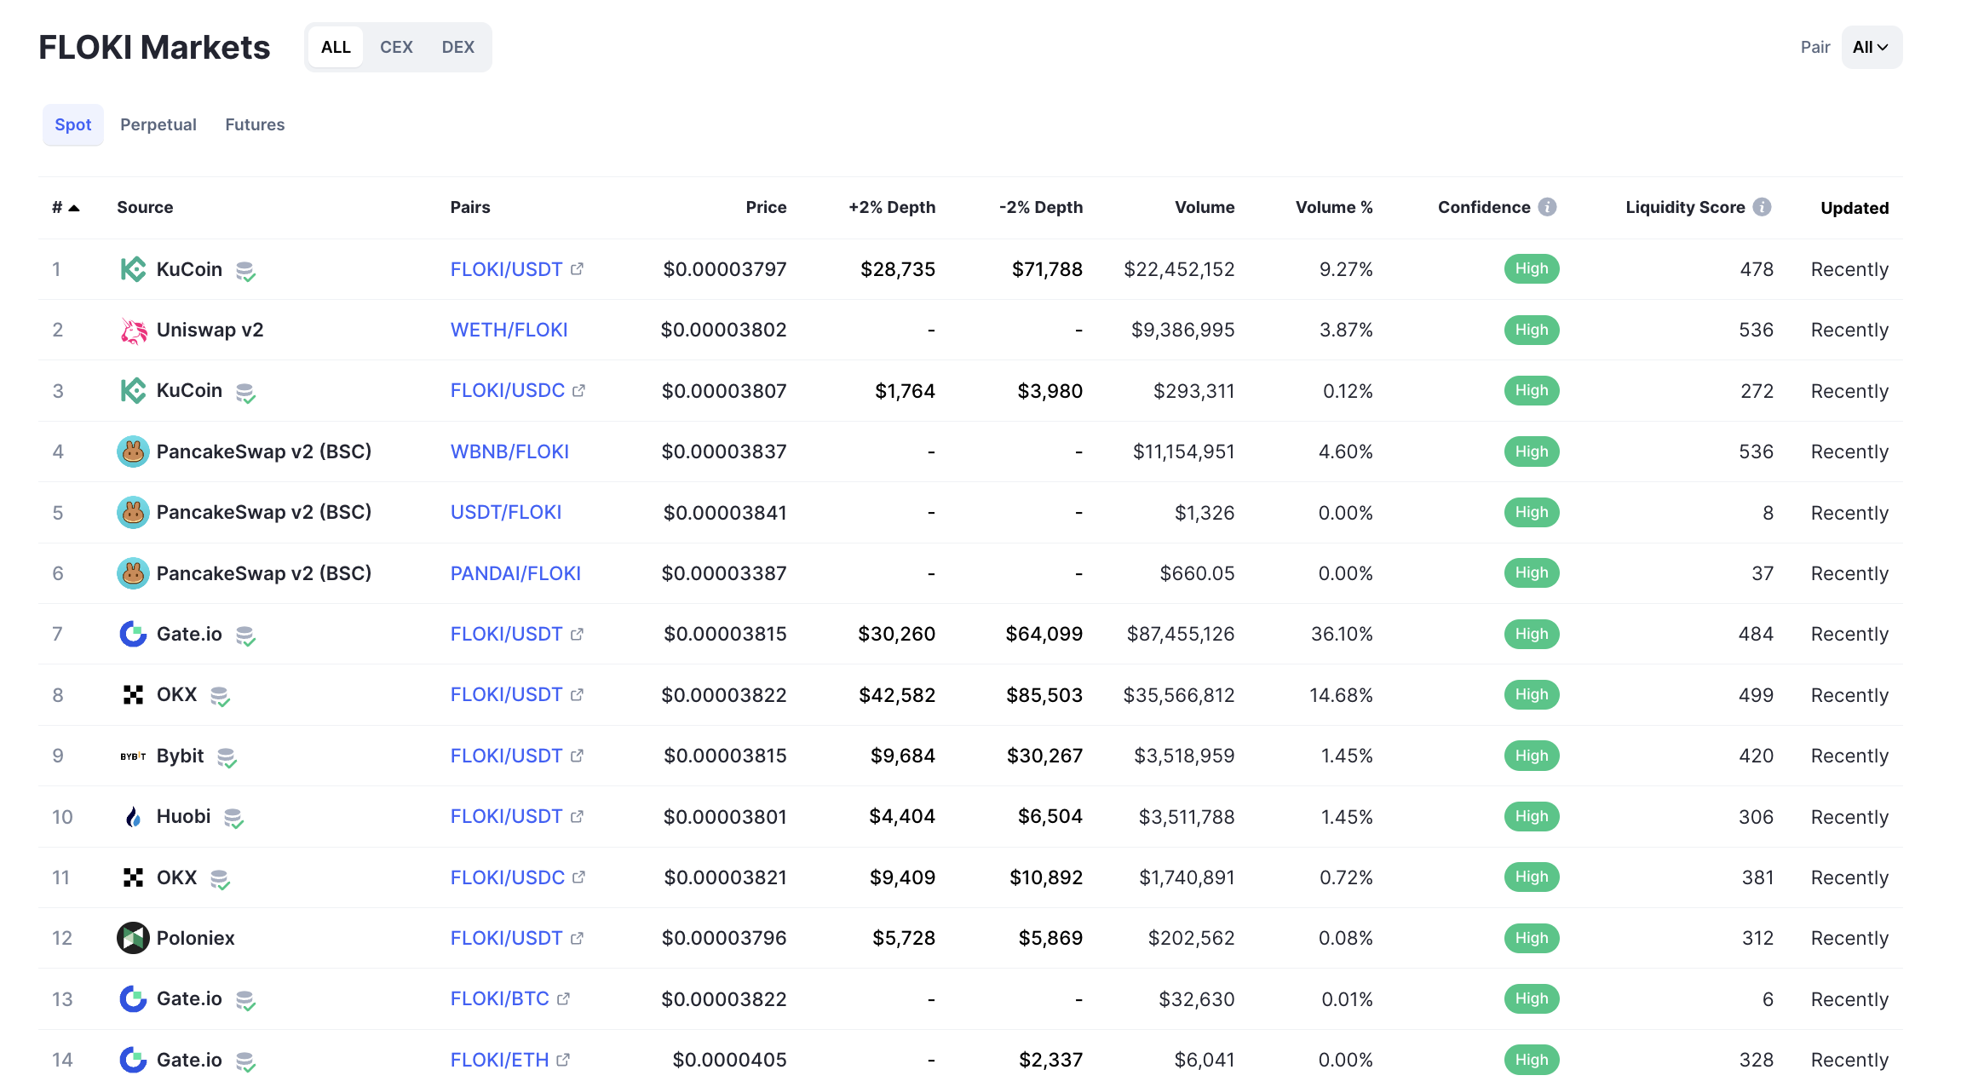Click the Uniswap v2 unicorn logo
Image resolution: width=1961 pixels, height=1087 pixels.
133,331
